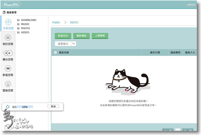Click the 新資料夾 new folder button
201x135 pixels.
tap(63, 36)
